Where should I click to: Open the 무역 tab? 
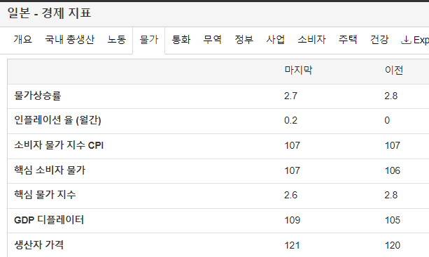click(212, 40)
